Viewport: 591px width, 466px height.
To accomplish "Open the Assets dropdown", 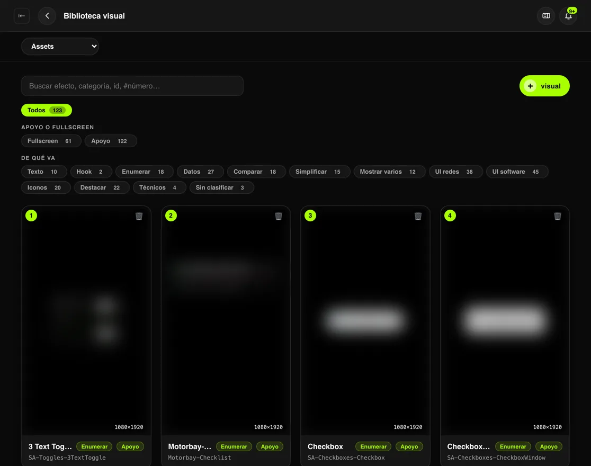I will 60,47.
